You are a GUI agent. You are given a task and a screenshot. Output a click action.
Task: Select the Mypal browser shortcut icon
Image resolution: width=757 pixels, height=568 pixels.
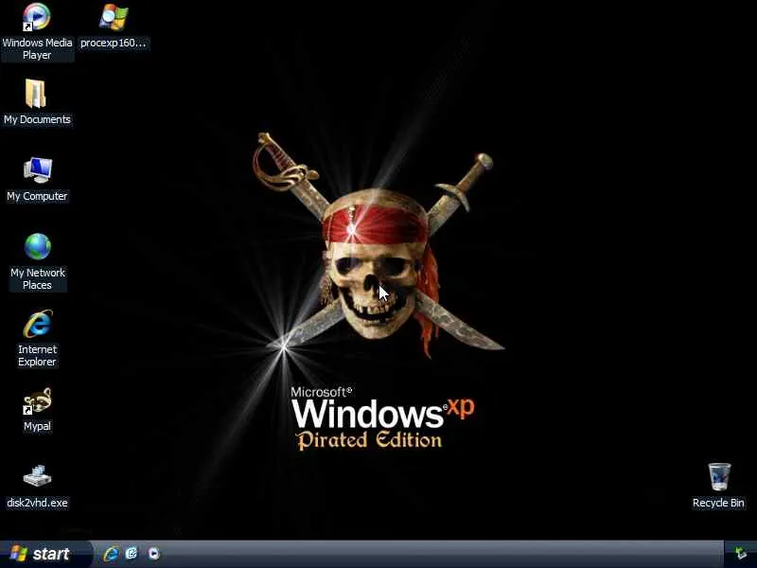pyautogui.click(x=37, y=400)
